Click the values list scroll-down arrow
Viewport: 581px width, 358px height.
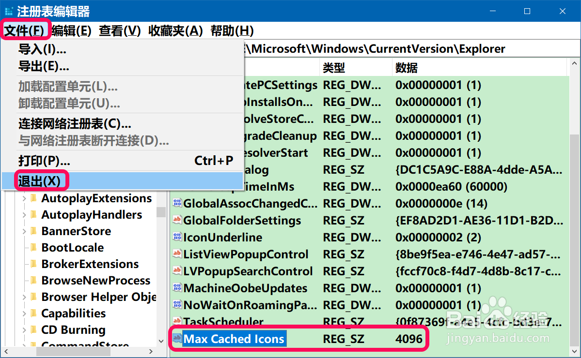(x=574, y=351)
